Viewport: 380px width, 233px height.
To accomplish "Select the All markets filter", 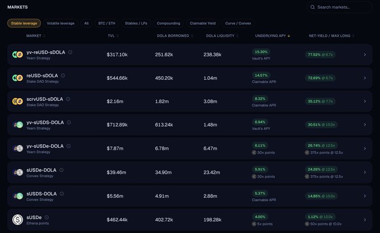I will 86,23.
